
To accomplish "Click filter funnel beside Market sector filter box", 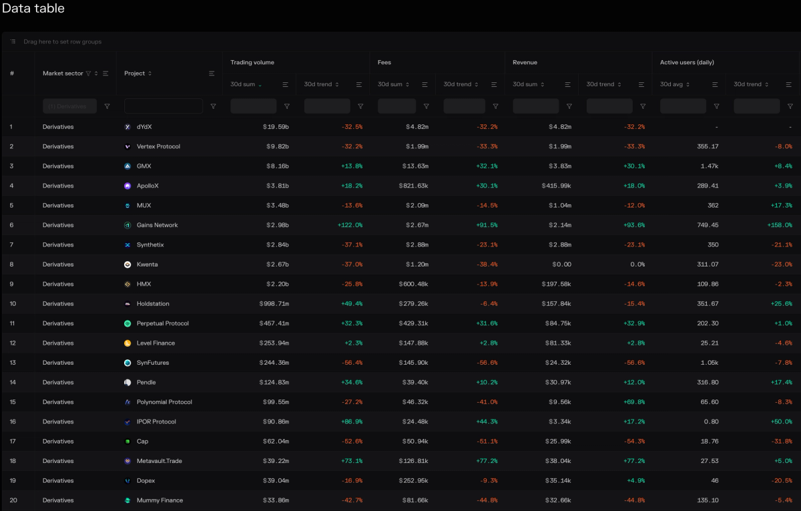I will [107, 106].
